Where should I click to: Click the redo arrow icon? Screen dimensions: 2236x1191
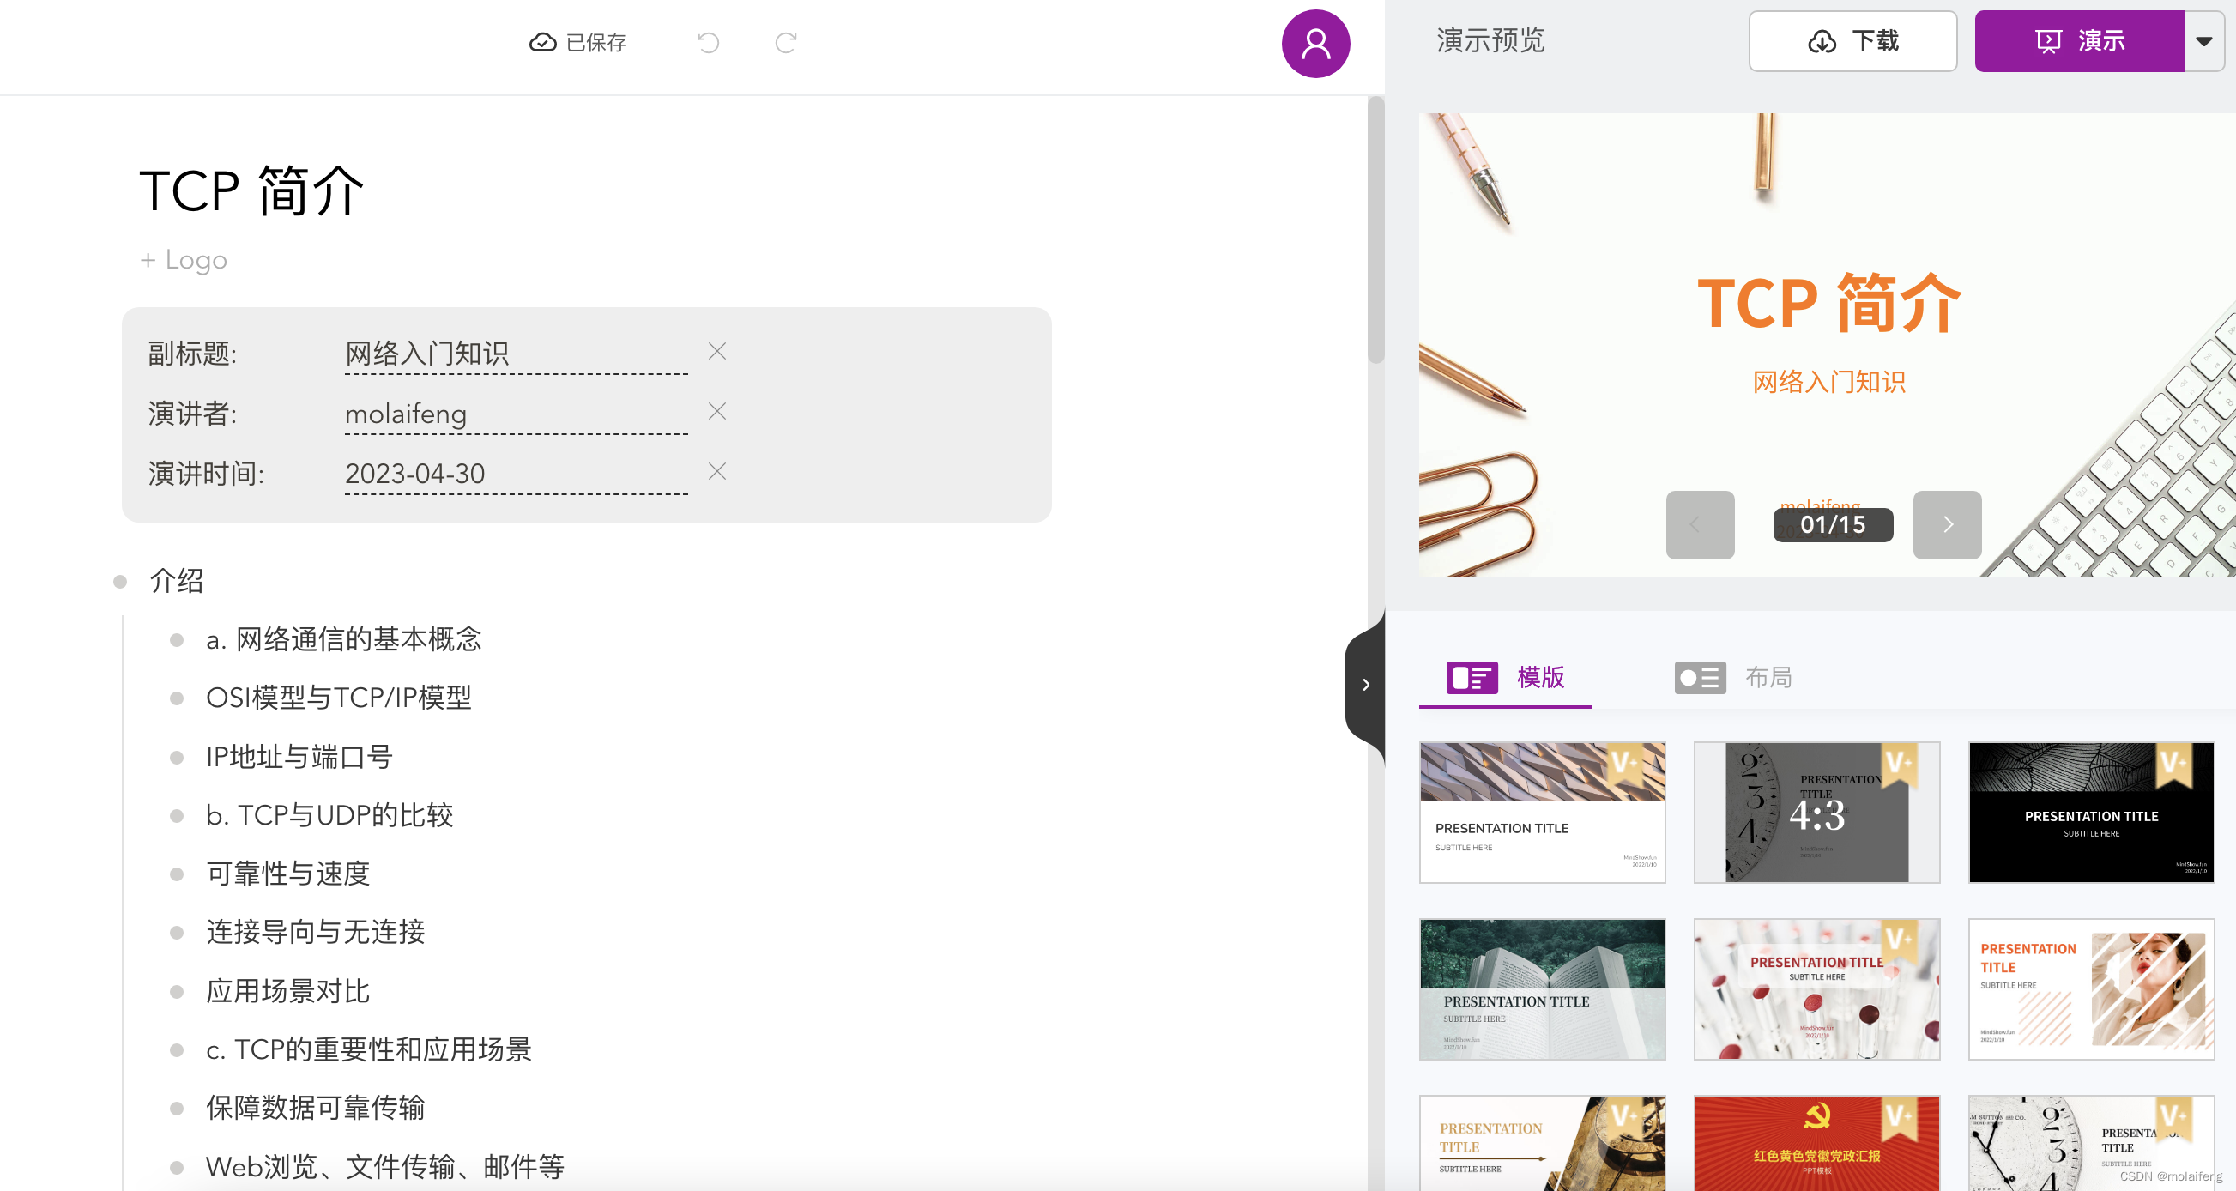coord(786,43)
